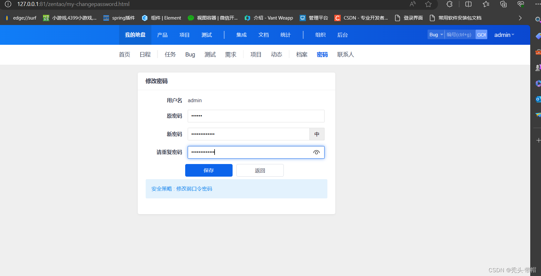Open 管理平台 bookmark

314,18
